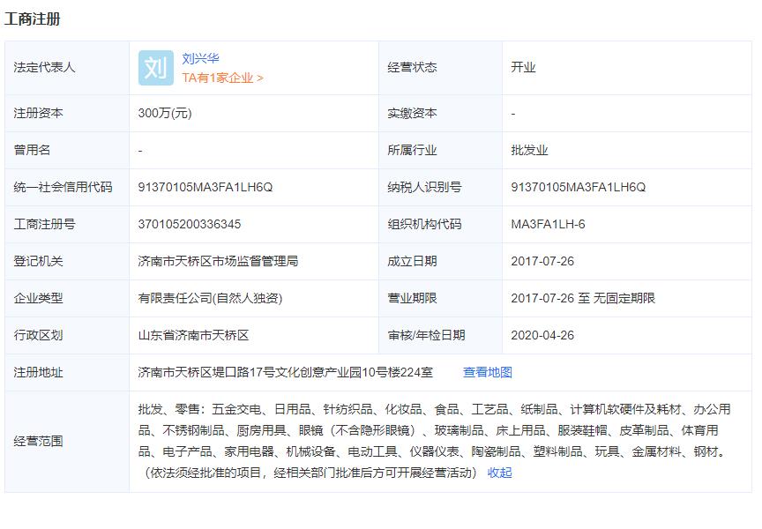Click 2017-07-26 至 无固定期限 value
Viewport: 762px width, 529px height.
[583, 298]
